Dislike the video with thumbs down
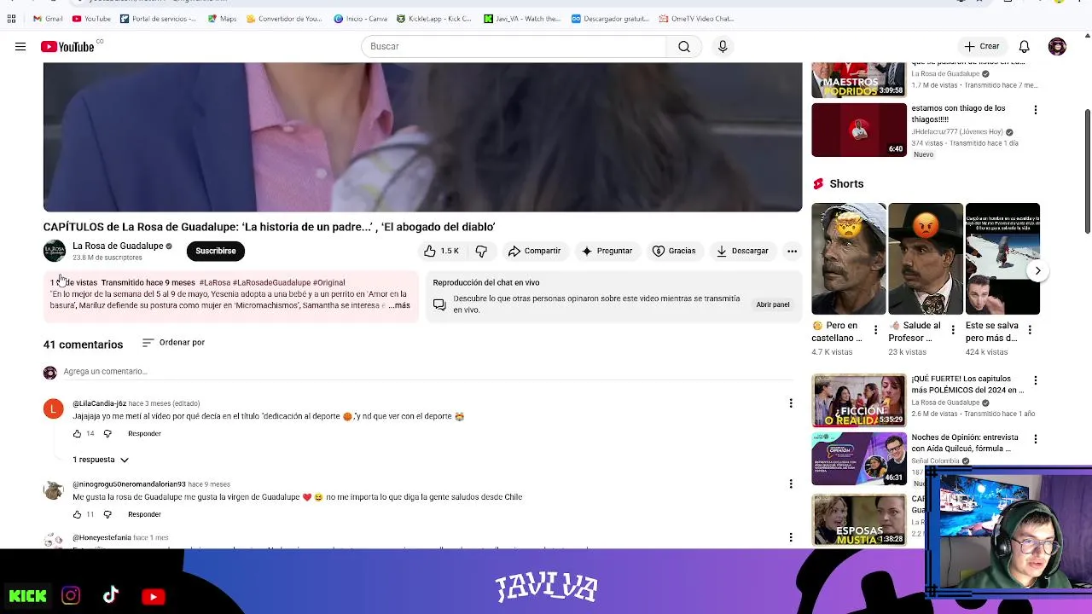This screenshot has width=1092, height=614. (481, 251)
